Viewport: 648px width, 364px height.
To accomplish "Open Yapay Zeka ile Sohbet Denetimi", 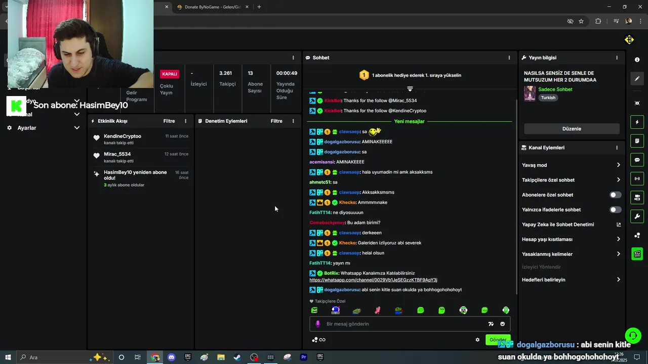I will [571, 224].
